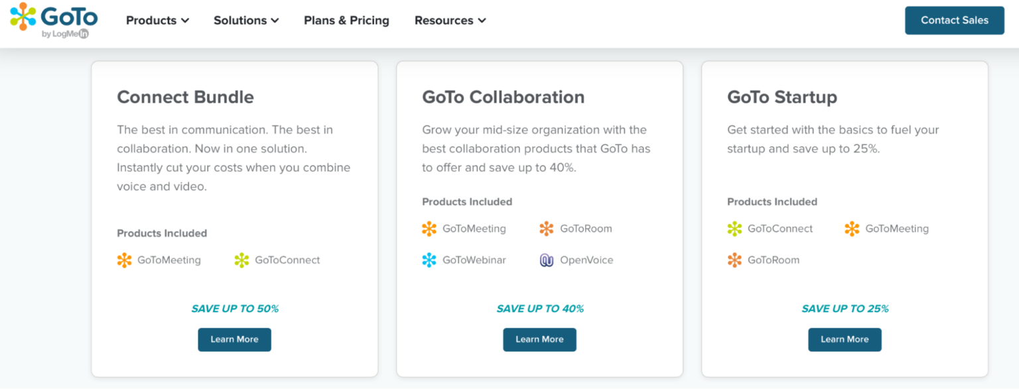Click the OpenVoice product name text

tap(586, 260)
